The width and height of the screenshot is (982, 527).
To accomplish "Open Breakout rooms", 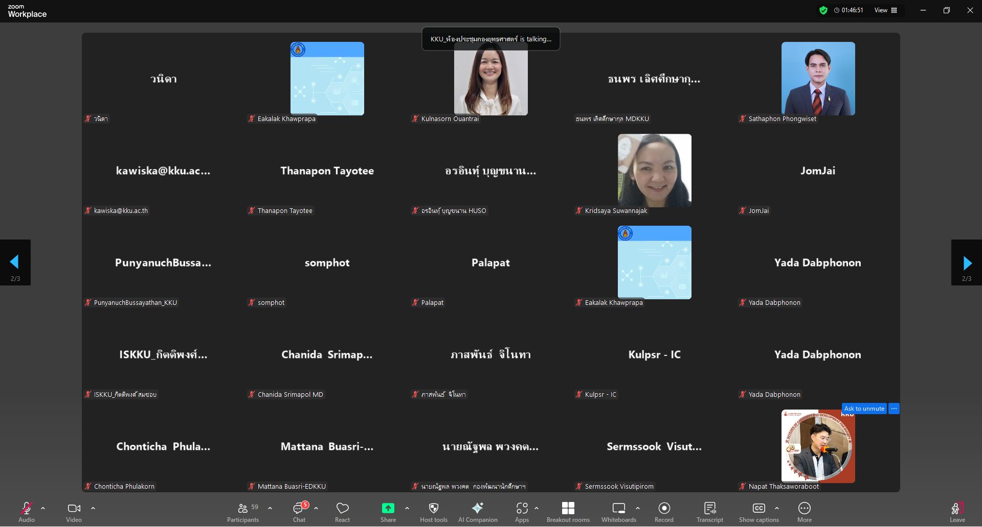I will [568, 512].
